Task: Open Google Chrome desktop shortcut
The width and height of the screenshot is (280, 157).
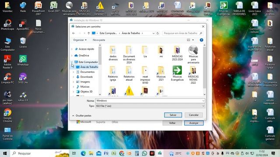Action: coord(7,116)
